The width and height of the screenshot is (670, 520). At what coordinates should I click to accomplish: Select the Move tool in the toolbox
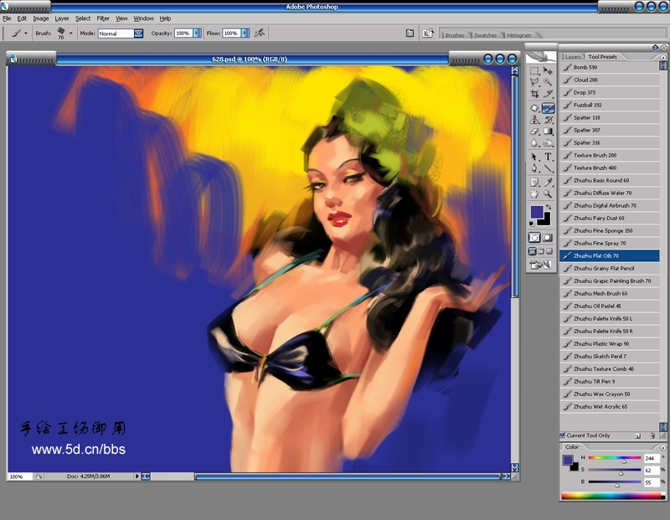pos(548,71)
